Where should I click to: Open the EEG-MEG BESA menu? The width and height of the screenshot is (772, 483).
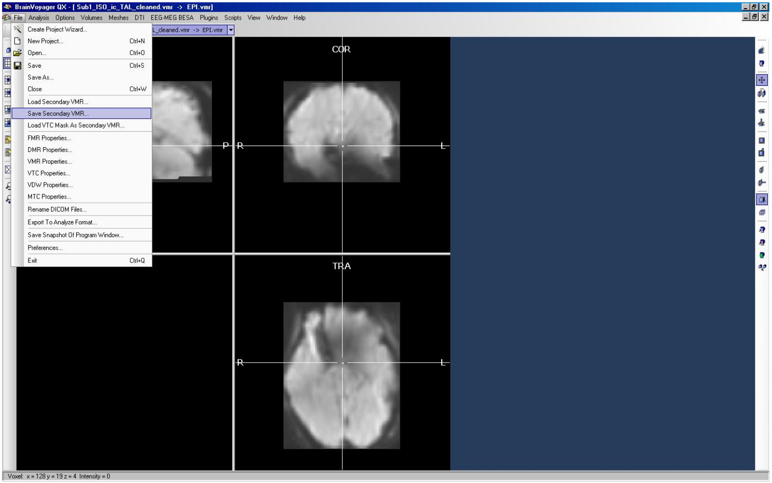point(172,17)
